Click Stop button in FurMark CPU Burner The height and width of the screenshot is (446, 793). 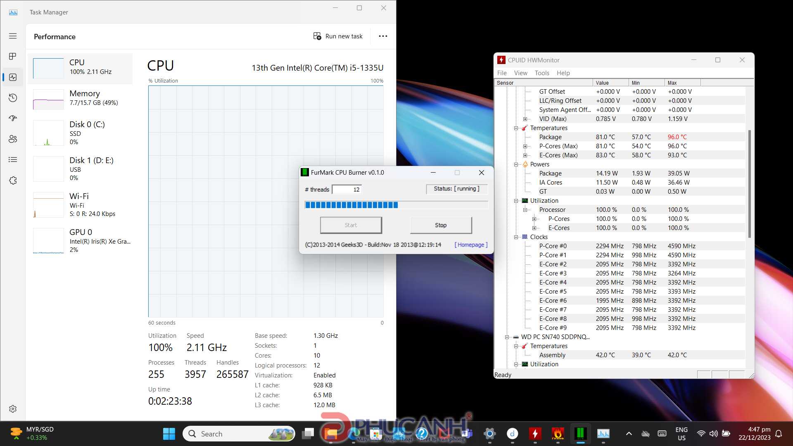point(441,225)
